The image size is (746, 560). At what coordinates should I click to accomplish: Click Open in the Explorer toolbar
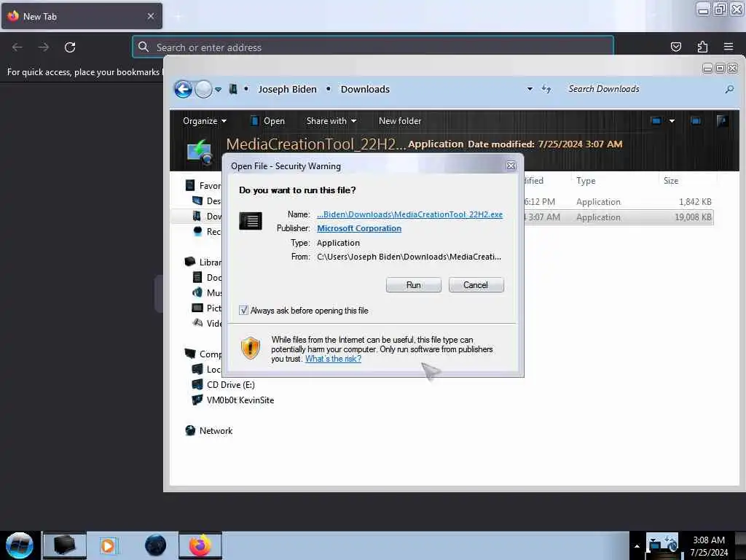[x=267, y=121]
